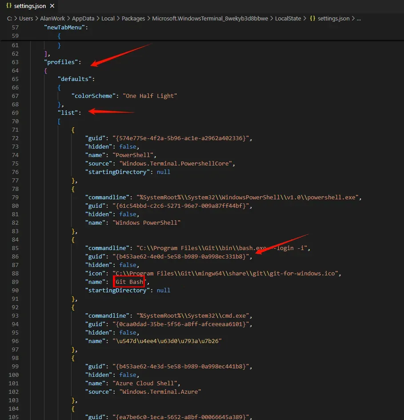Click the "One Half Light" value
This screenshot has width=404, height=420.
pyautogui.click(x=150, y=96)
